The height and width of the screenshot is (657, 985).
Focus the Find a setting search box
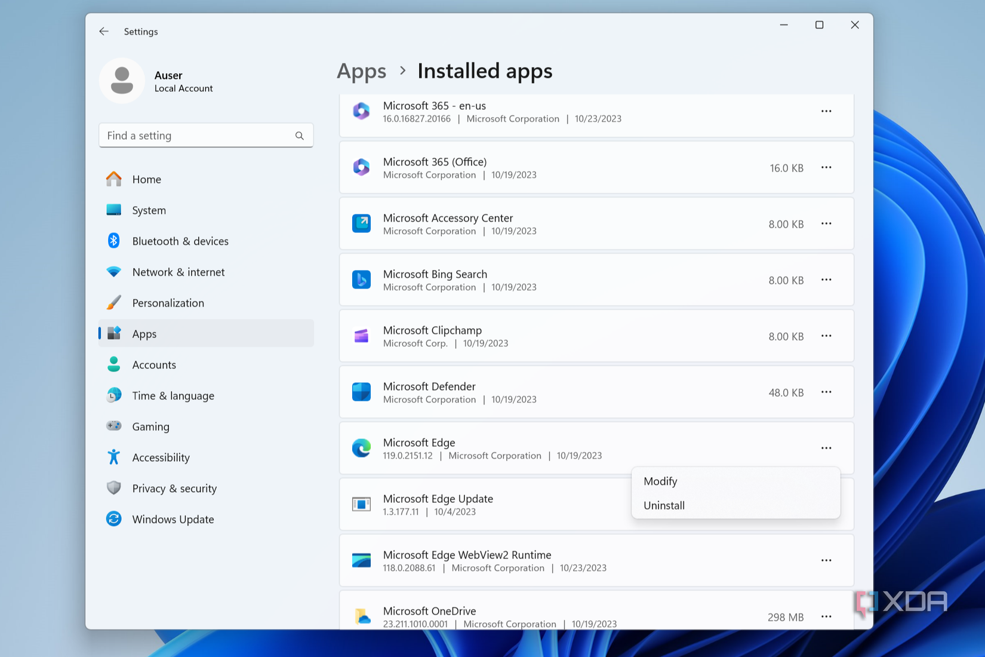[197, 136]
